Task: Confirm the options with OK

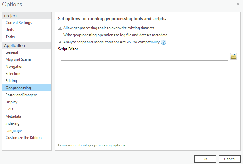Action: [x=205, y=159]
